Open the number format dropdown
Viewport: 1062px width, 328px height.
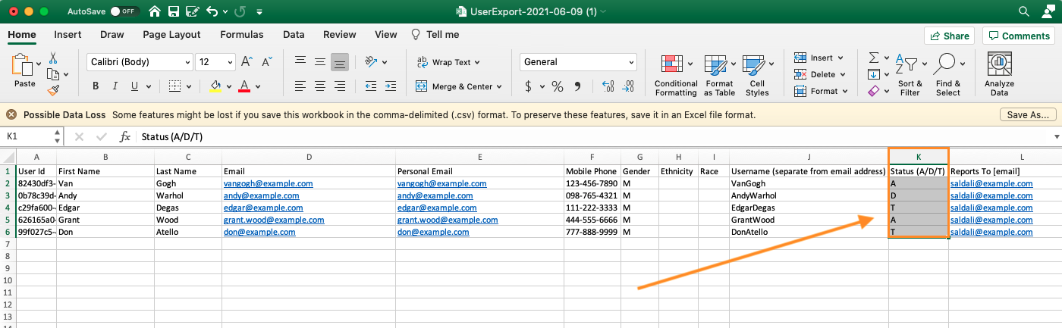(578, 62)
